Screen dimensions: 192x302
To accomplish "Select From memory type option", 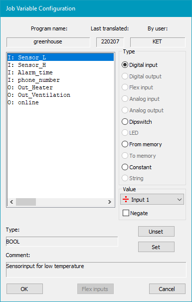I will [125, 144].
